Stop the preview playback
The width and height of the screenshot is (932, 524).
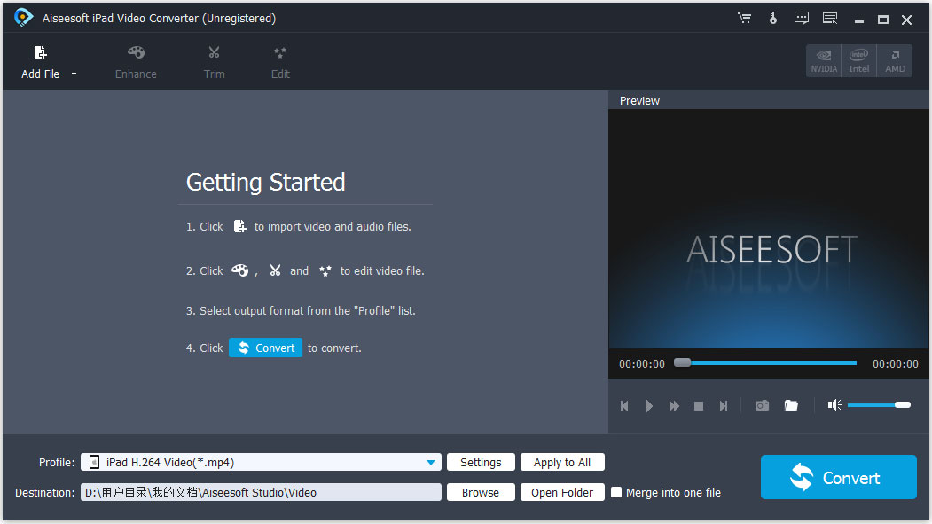coord(699,406)
